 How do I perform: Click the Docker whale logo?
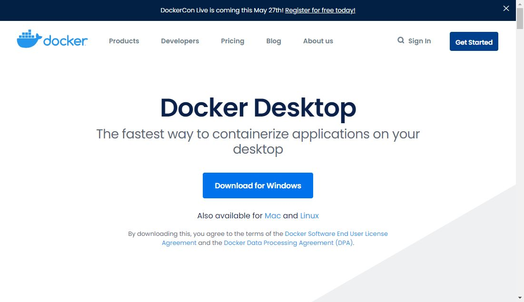click(52, 39)
